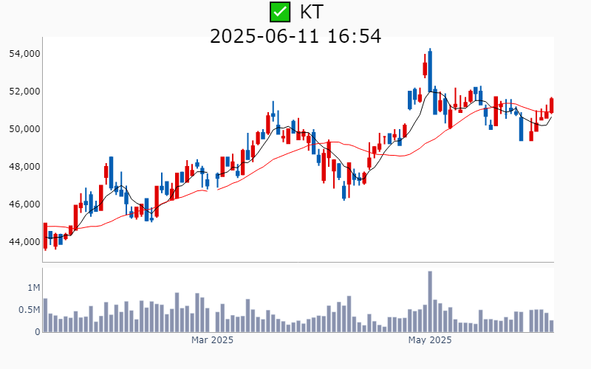
Task: Click the 44,000 price axis label
Action: click(25, 242)
